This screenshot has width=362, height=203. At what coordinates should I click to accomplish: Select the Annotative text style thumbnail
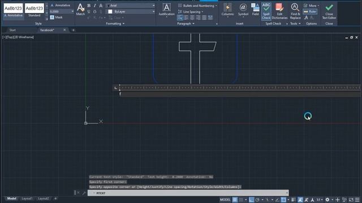tap(14, 11)
